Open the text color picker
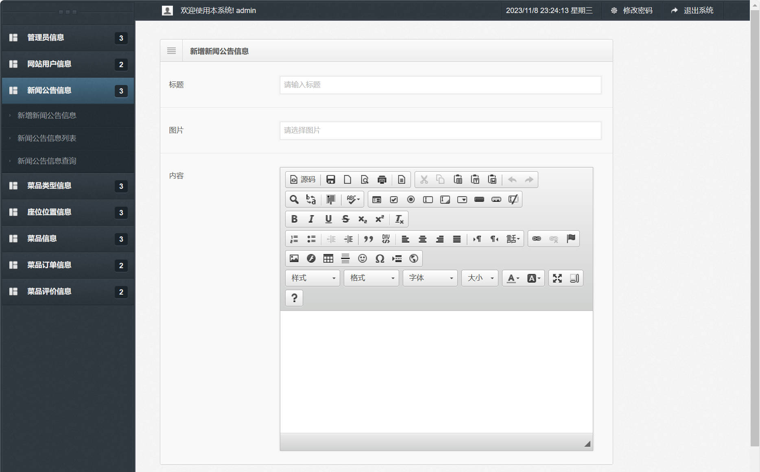Image resolution: width=760 pixels, height=472 pixels. [x=513, y=278]
